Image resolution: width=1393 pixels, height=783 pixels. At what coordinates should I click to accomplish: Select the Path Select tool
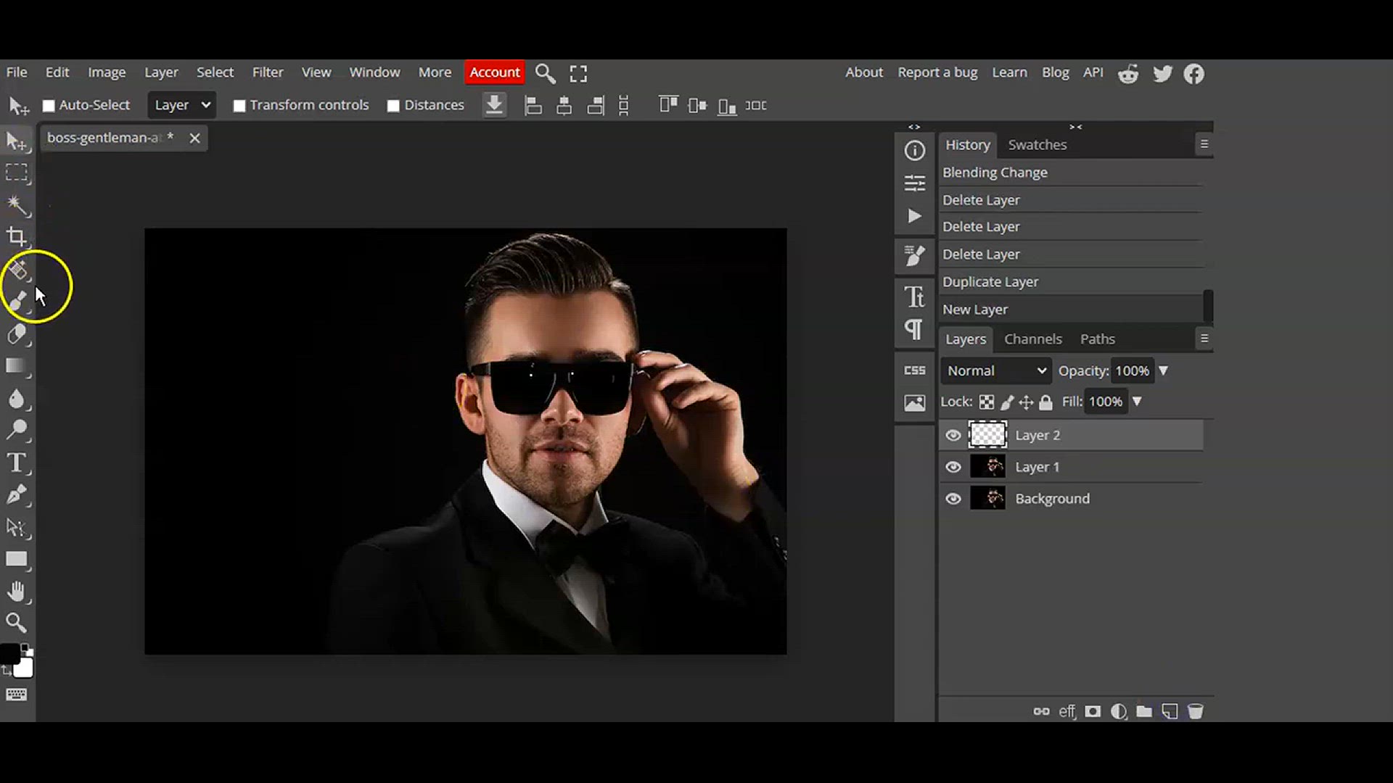(x=17, y=527)
